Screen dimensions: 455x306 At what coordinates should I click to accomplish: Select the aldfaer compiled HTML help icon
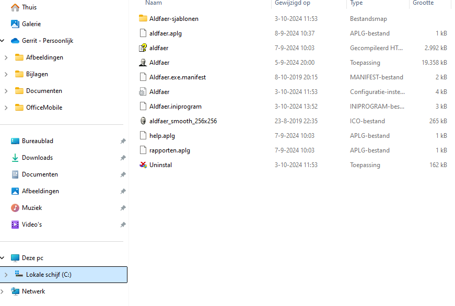[x=143, y=48]
